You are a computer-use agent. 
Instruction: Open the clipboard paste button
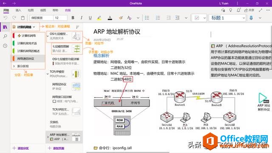[23, 18]
